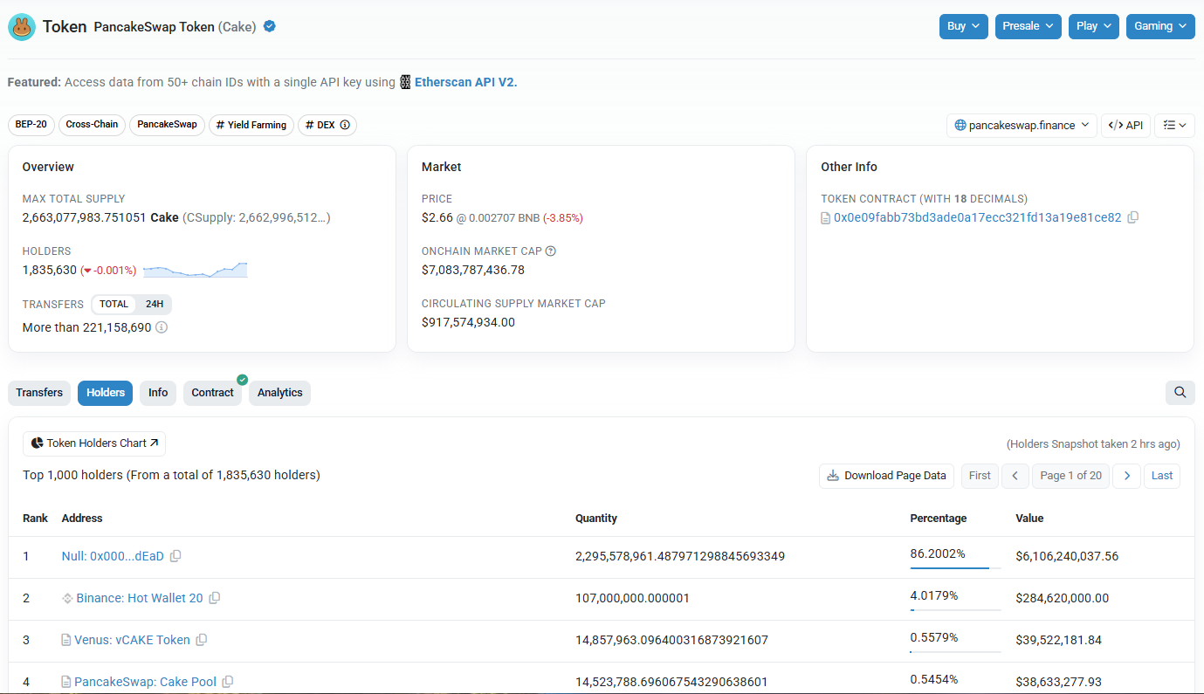Viewport: 1204px width, 694px height.
Task: Copy the Venus vCAKE Token address
Action: coord(202,640)
